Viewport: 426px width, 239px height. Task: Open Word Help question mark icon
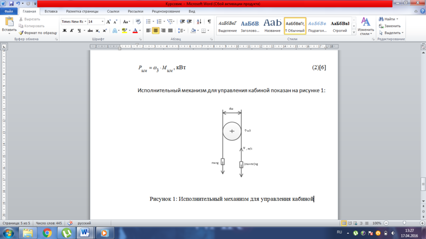pyautogui.click(x=422, y=11)
